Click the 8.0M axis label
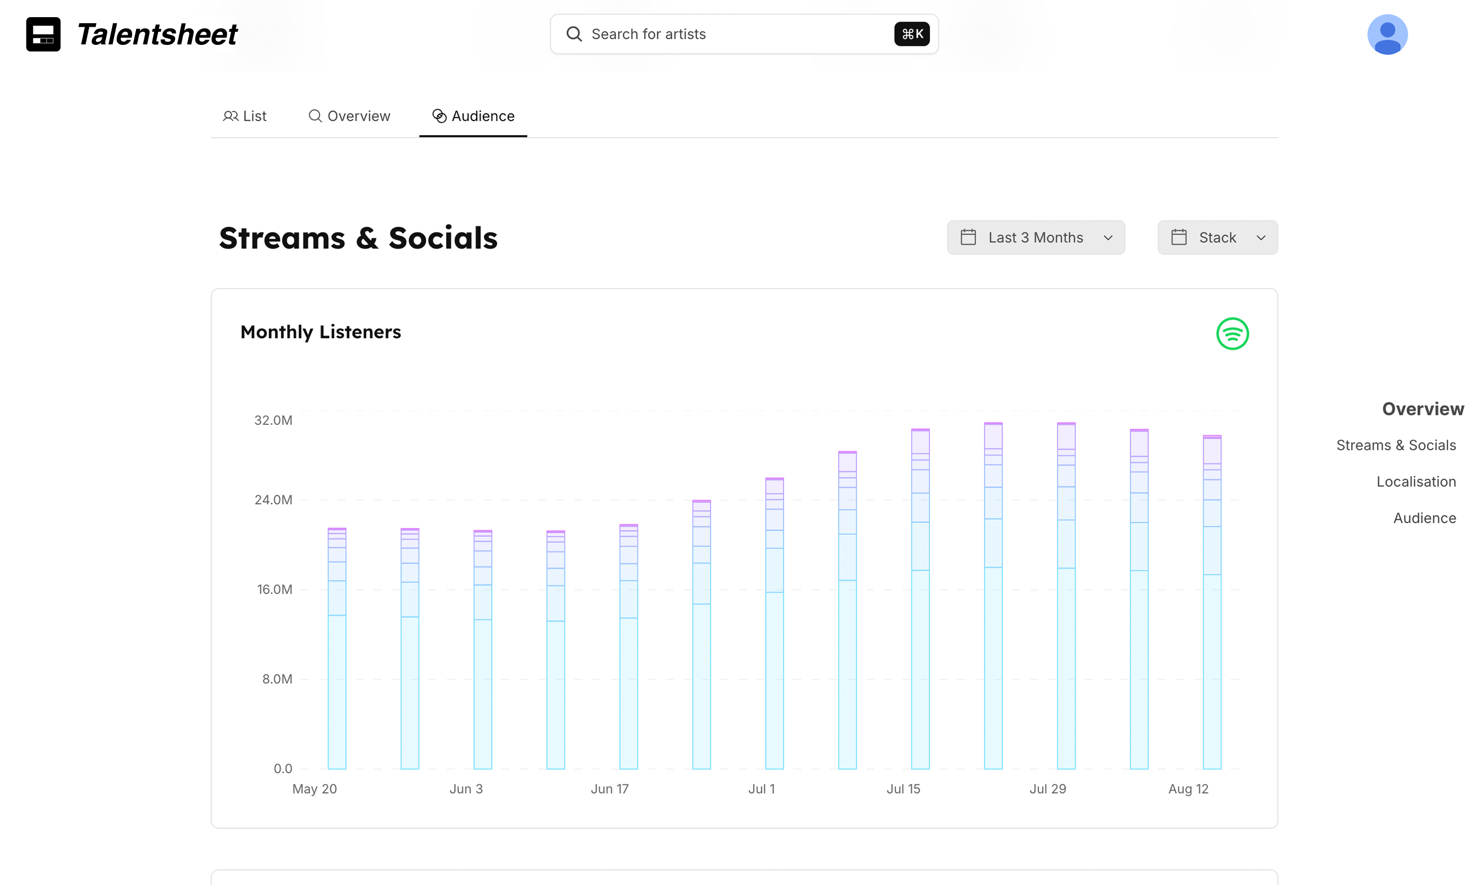1484x885 pixels. click(x=277, y=679)
